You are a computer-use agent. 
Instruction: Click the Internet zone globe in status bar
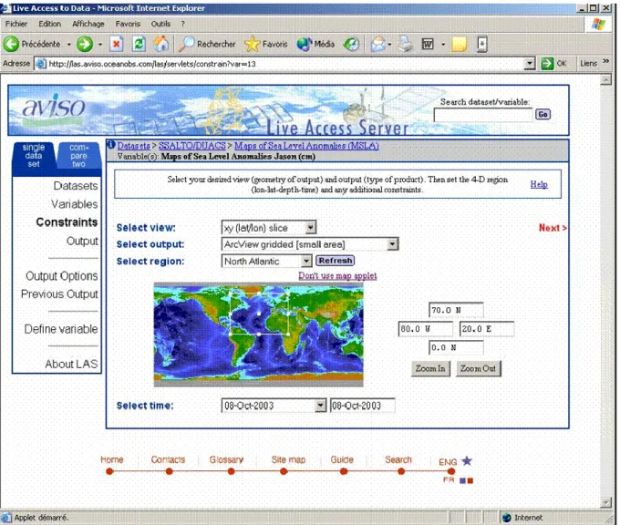(x=507, y=518)
